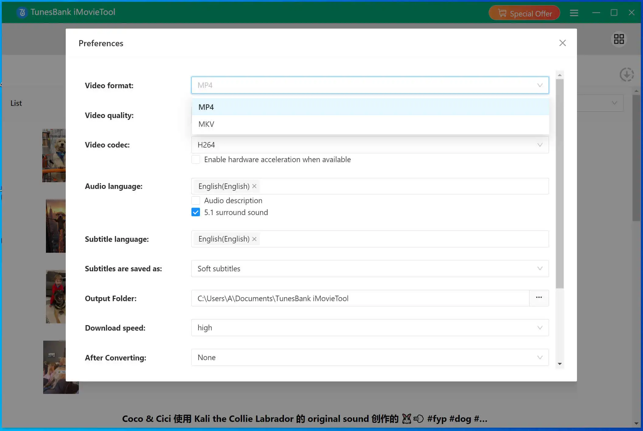Tick the Audio description checkbox
Viewport: 643px width, 431px height.
coord(196,200)
